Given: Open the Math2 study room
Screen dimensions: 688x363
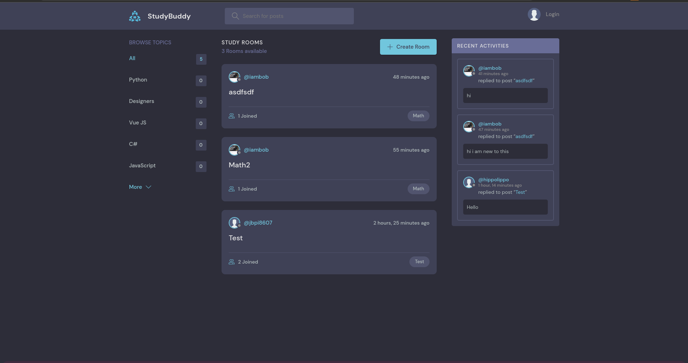Looking at the screenshot, I should coord(239,165).
